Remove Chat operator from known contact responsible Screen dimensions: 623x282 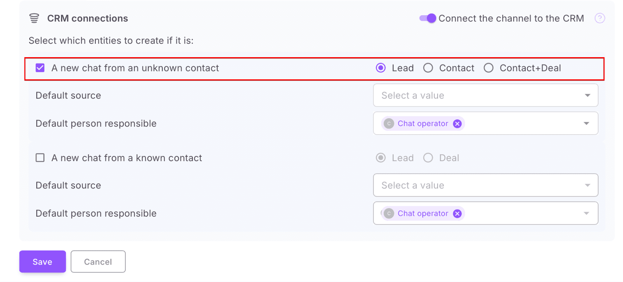pos(458,214)
